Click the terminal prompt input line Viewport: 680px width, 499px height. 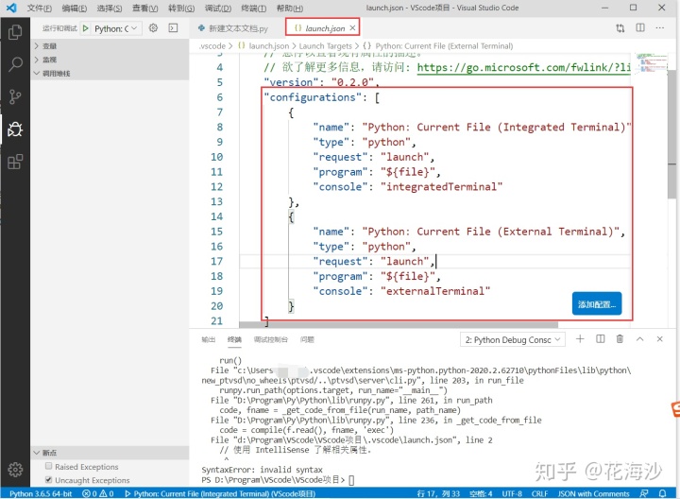[x=278, y=480]
